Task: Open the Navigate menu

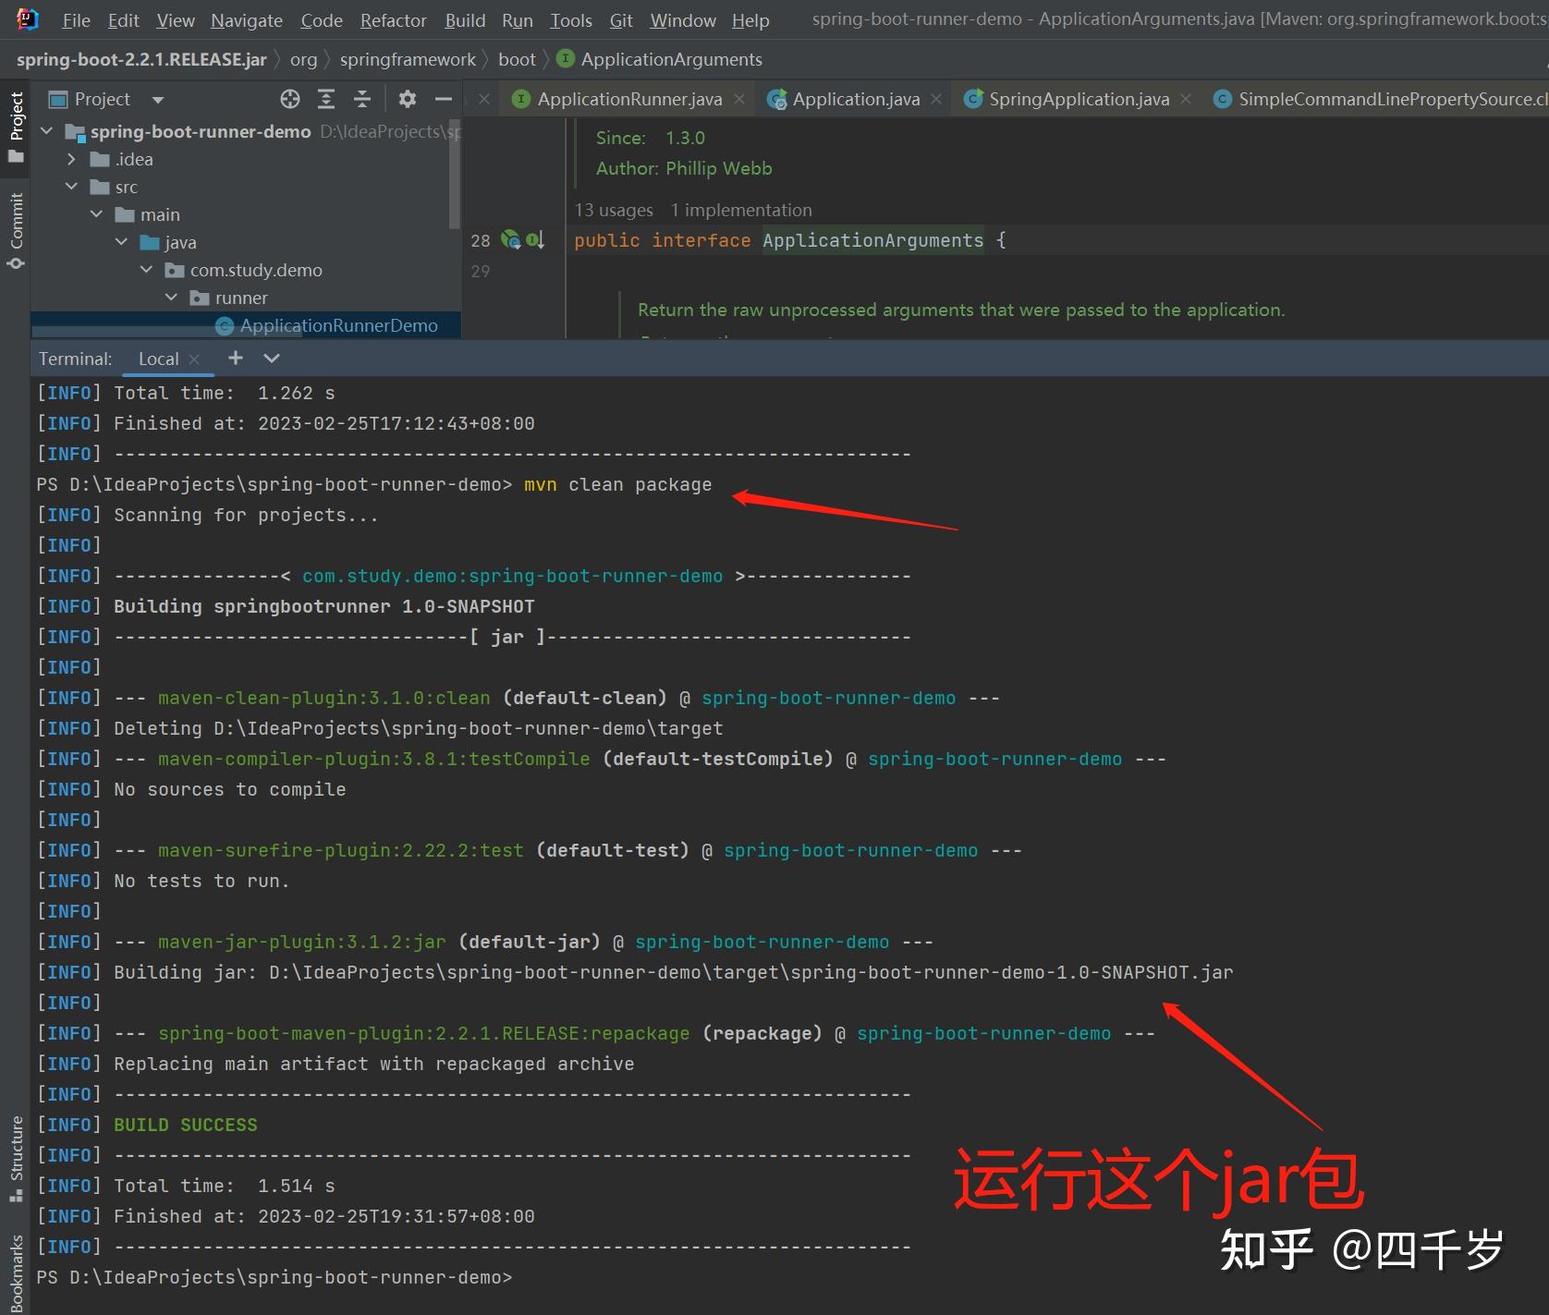Action: 247,20
